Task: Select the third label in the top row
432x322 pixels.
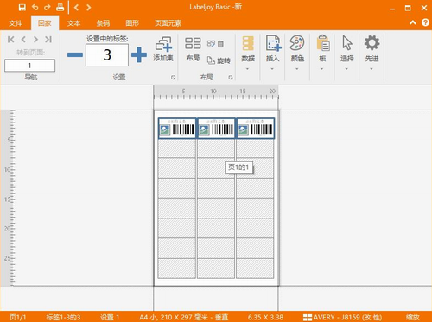Action: coord(255,128)
